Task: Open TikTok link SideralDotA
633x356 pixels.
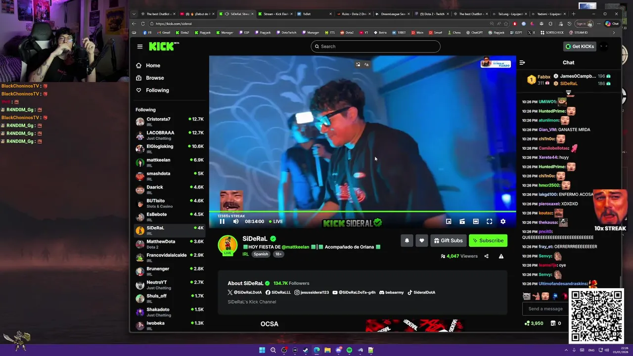Action: (421, 293)
